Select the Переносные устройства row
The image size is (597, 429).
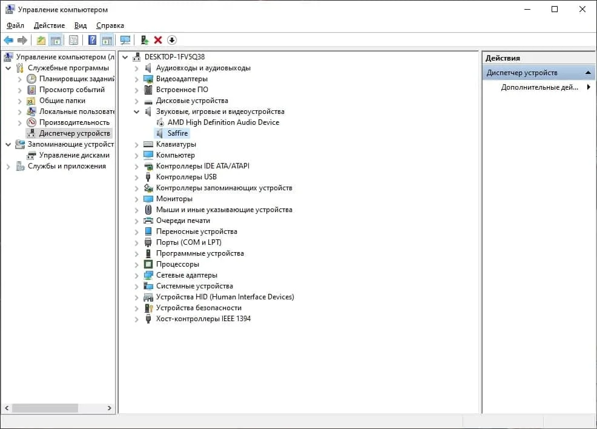pos(196,231)
